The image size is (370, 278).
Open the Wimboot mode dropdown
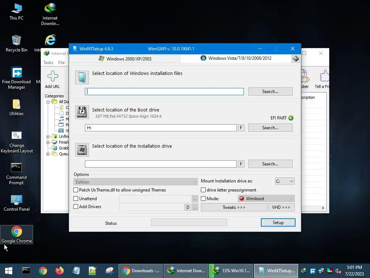266,199
